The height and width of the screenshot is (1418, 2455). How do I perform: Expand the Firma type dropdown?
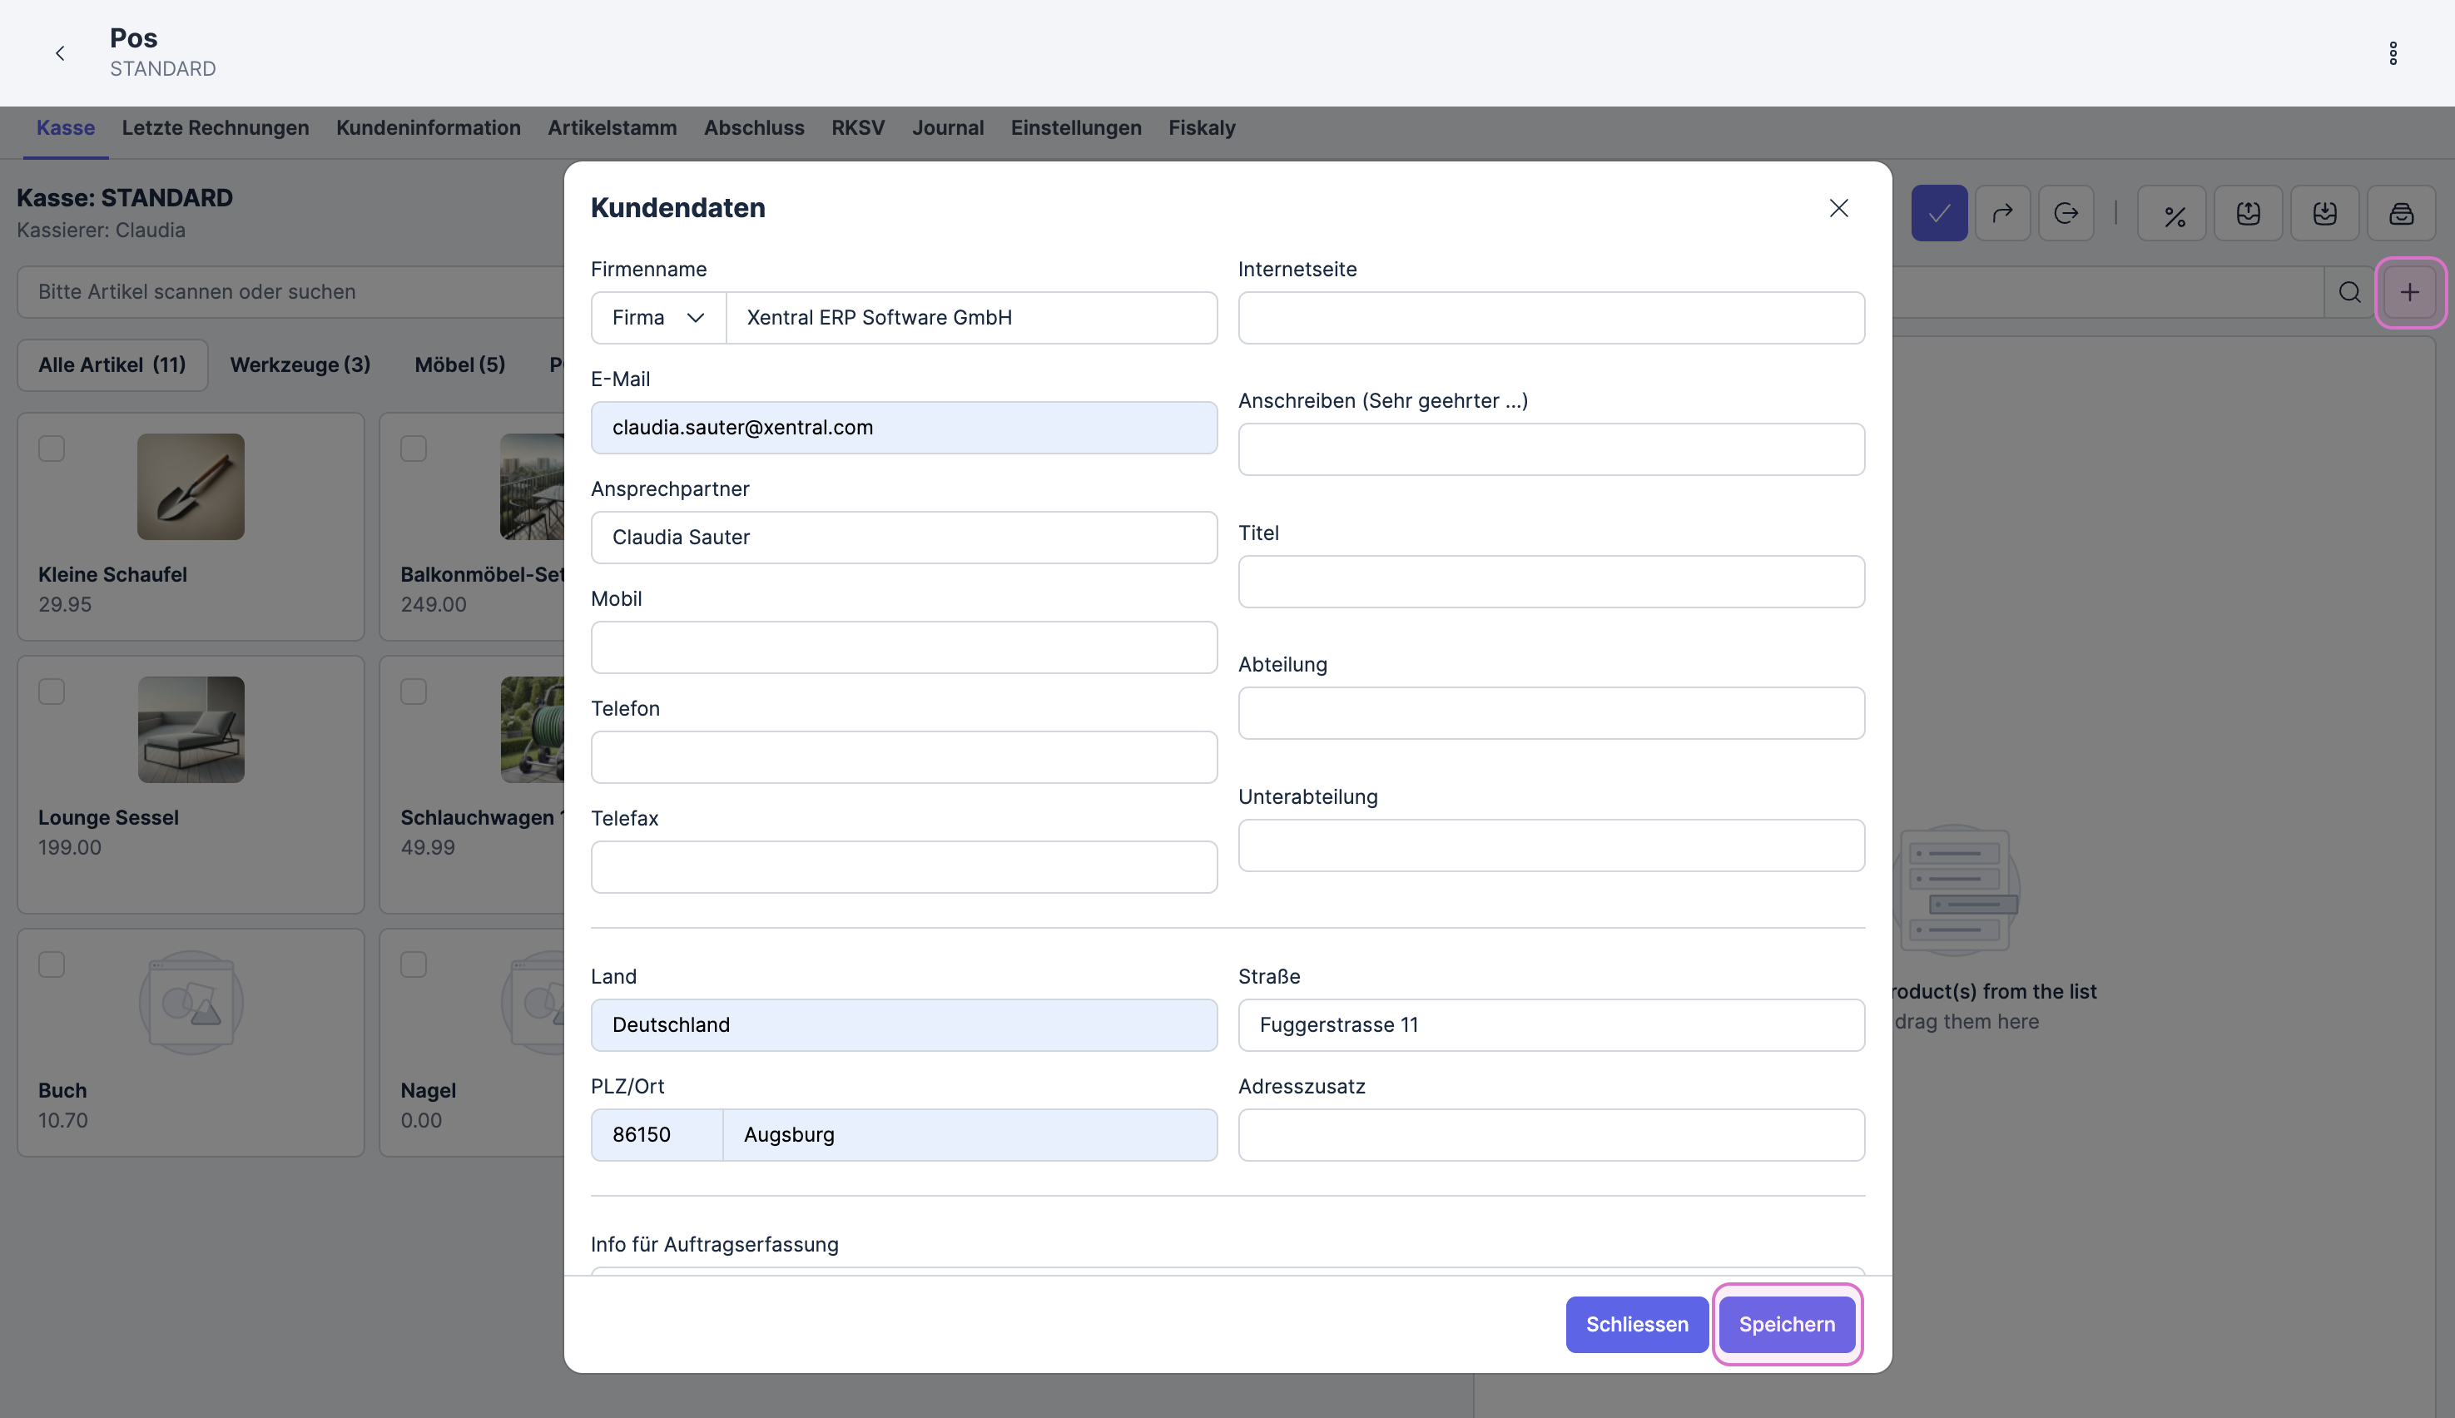click(x=658, y=318)
